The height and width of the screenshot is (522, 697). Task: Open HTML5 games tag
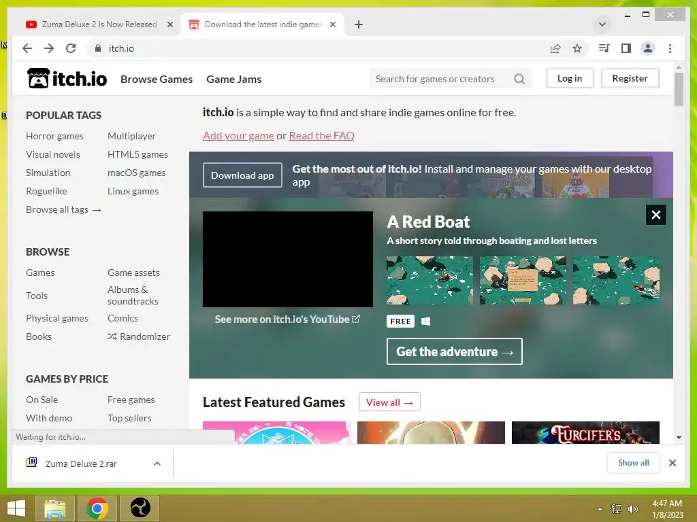point(137,154)
